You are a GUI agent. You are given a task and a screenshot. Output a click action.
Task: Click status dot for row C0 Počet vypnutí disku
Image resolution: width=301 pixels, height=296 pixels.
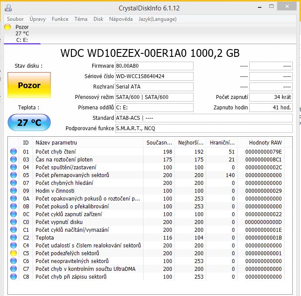coord(13,222)
